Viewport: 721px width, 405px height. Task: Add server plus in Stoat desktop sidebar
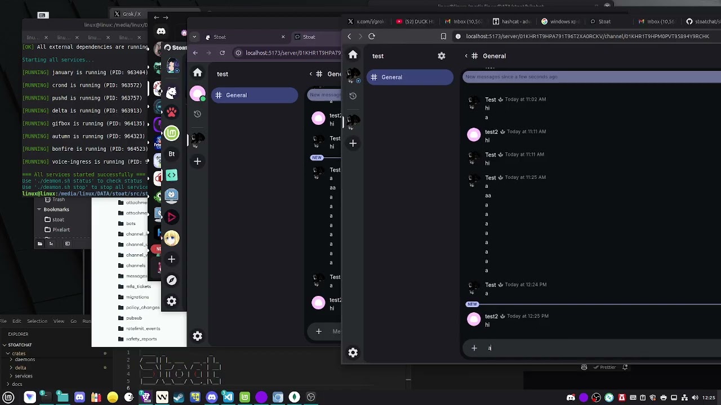(x=171, y=259)
